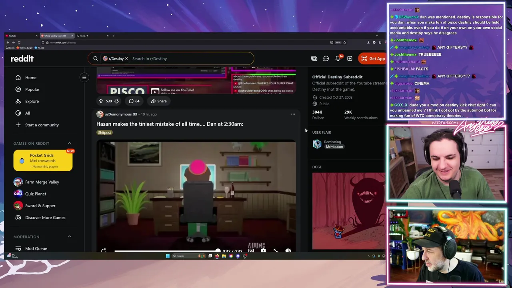
Task: Open the browser tab list dropdown arrow
Action: pos(377,36)
